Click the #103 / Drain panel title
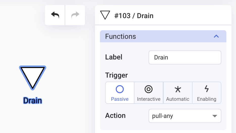 pos(134,16)
